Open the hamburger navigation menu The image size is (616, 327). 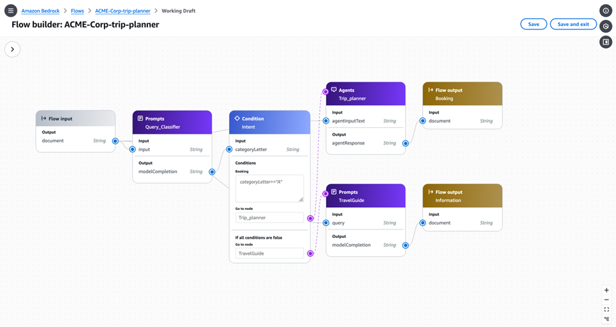(x=11, y=11)
